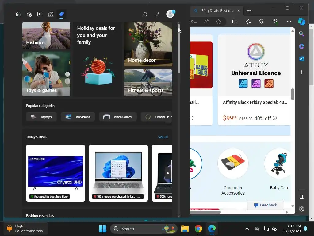The width and height of the screenshot is (314, 236).
Task: Refresh the widgets board
Action: (145, 14)
